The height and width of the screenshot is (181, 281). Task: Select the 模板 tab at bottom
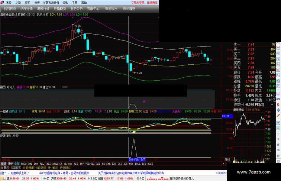click(10, 164)
